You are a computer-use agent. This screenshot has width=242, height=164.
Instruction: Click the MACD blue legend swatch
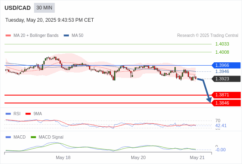pyautogui.click(x=8, y=137)
